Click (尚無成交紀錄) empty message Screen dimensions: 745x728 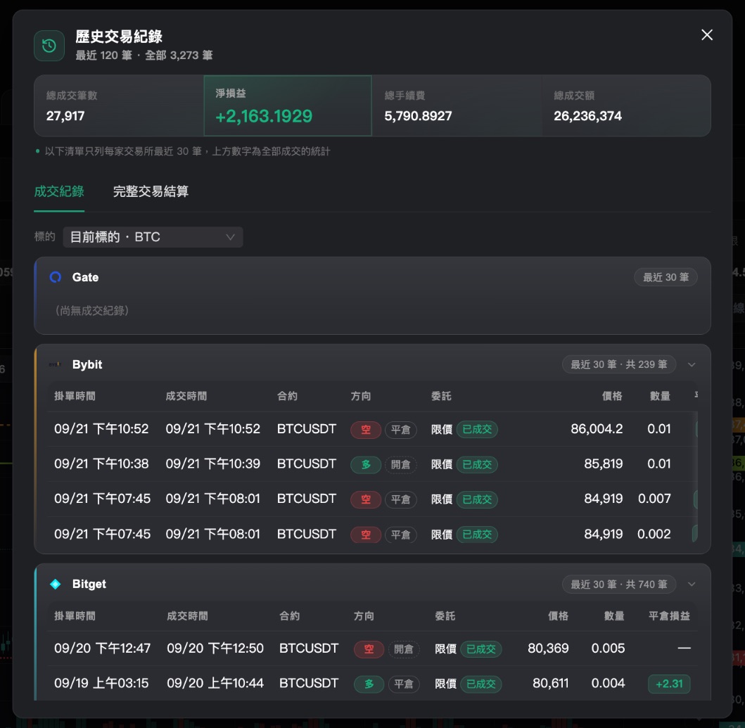tap(91, 310)
